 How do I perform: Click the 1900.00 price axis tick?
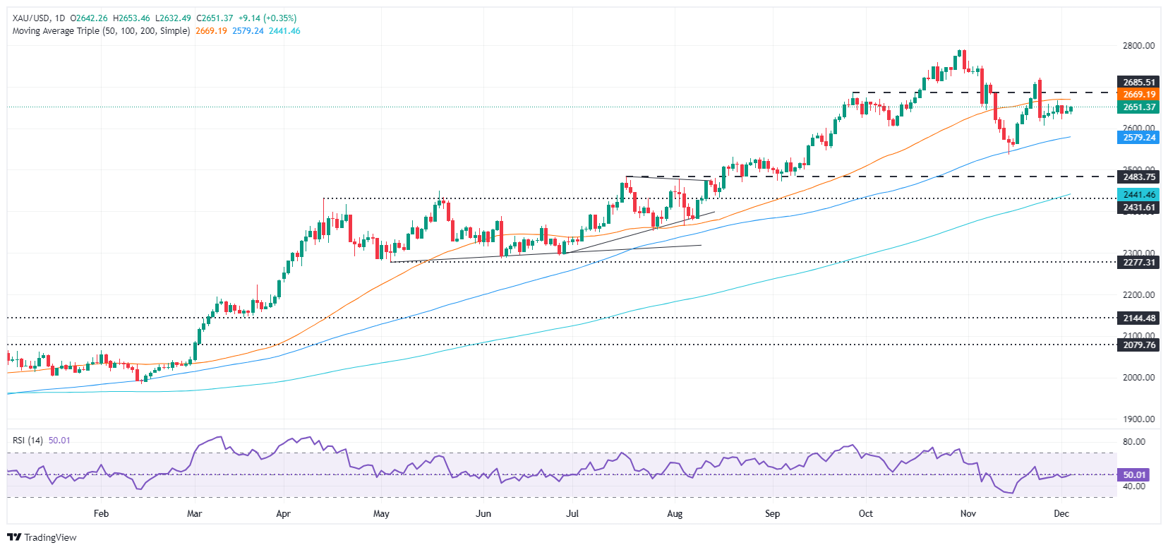click(x=1138, y=419)
